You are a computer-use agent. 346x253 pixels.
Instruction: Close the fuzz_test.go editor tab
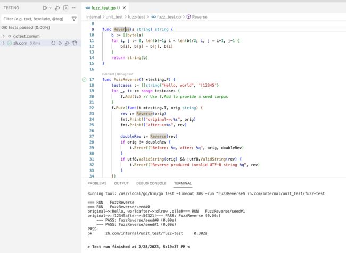click(125, 8)
